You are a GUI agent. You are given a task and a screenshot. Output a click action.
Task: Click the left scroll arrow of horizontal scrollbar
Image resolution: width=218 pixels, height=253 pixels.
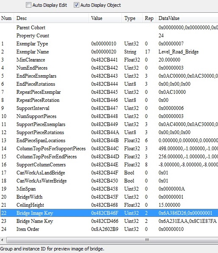point(2,240)
